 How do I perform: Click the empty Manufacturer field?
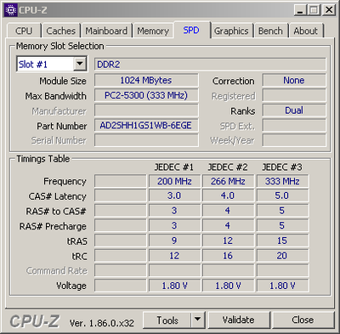146,110
